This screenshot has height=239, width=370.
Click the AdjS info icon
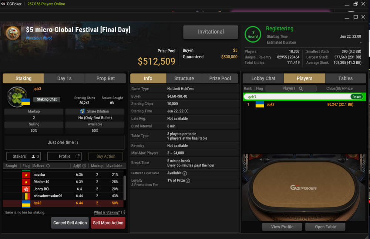[x=84, y=166]
